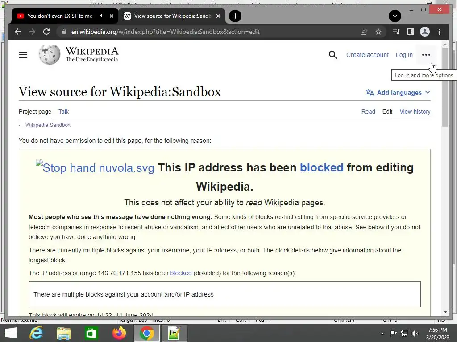This screenshot has width=457, height=342.
Task: Select the Edit tab
Action: point(387,111)
